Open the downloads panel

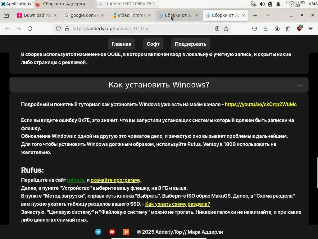click(x=266, y=29)
